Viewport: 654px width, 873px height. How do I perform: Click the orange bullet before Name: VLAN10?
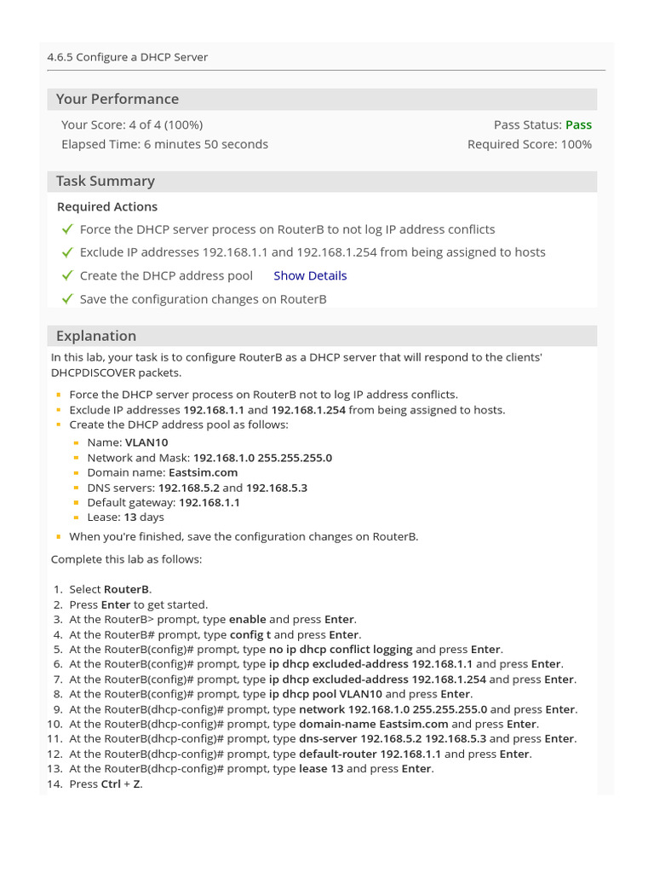point(77,443)
